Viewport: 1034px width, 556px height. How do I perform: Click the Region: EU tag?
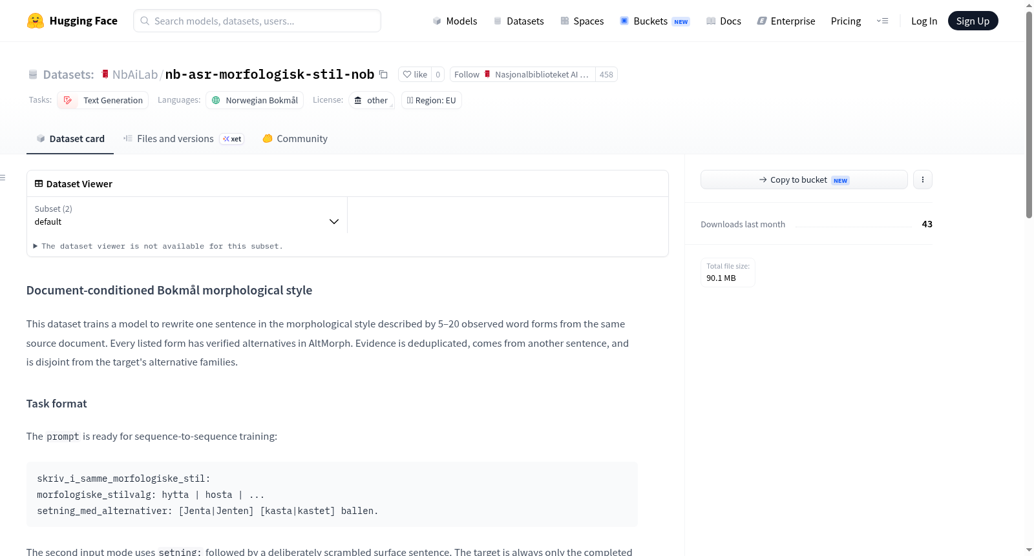coord(432,100)
